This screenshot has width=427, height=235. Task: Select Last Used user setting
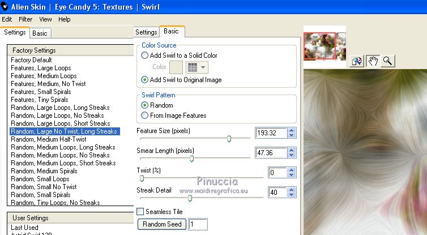(24, 228)
